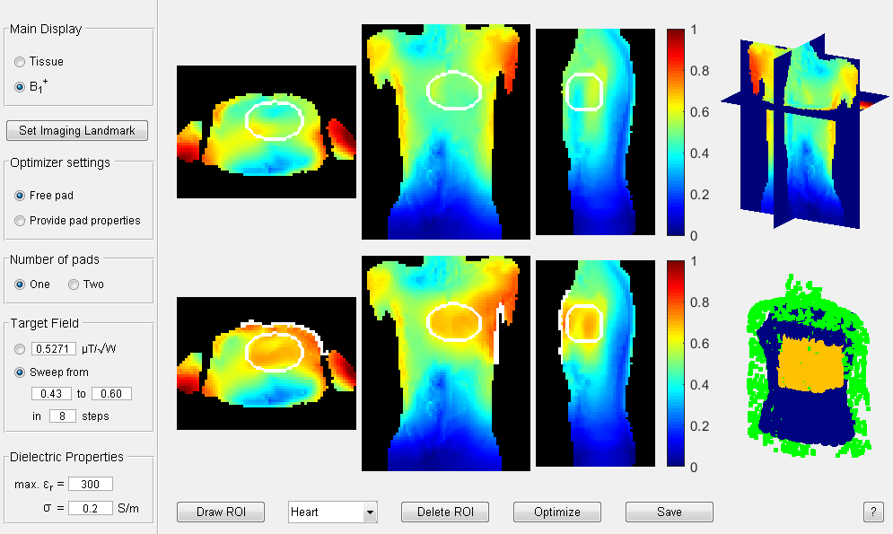Select the Sweep from target option
The image size is (893, 534).
[x=20, y=372]
